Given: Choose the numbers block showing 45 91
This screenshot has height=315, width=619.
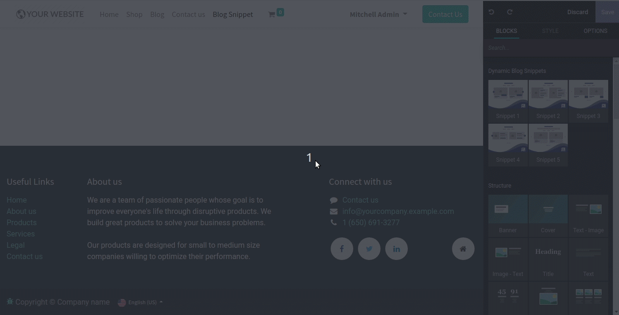Looking at the screenshot, I should pos(508,298).
